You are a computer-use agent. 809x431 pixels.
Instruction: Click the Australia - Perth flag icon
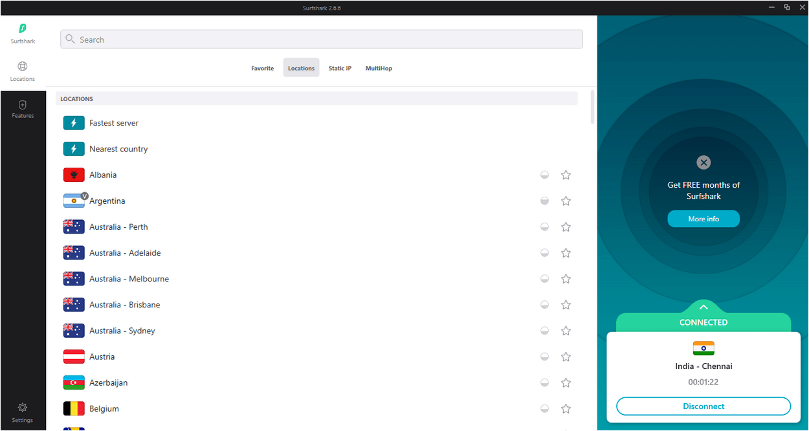[74, 227]
